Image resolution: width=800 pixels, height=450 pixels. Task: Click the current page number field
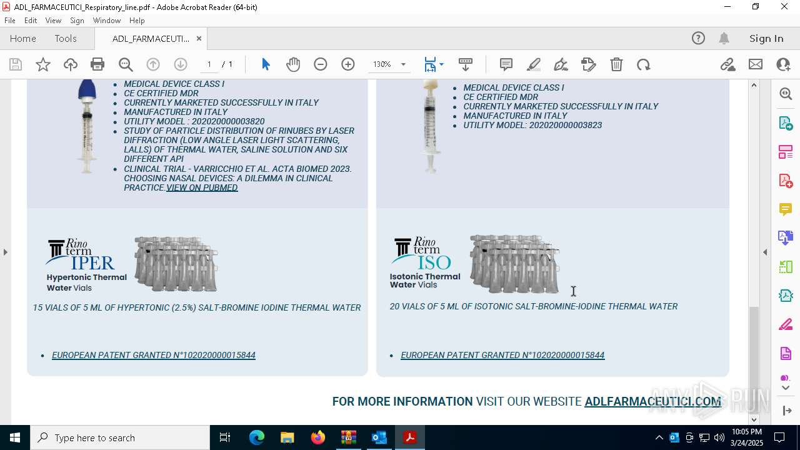(x=209, y=64)
